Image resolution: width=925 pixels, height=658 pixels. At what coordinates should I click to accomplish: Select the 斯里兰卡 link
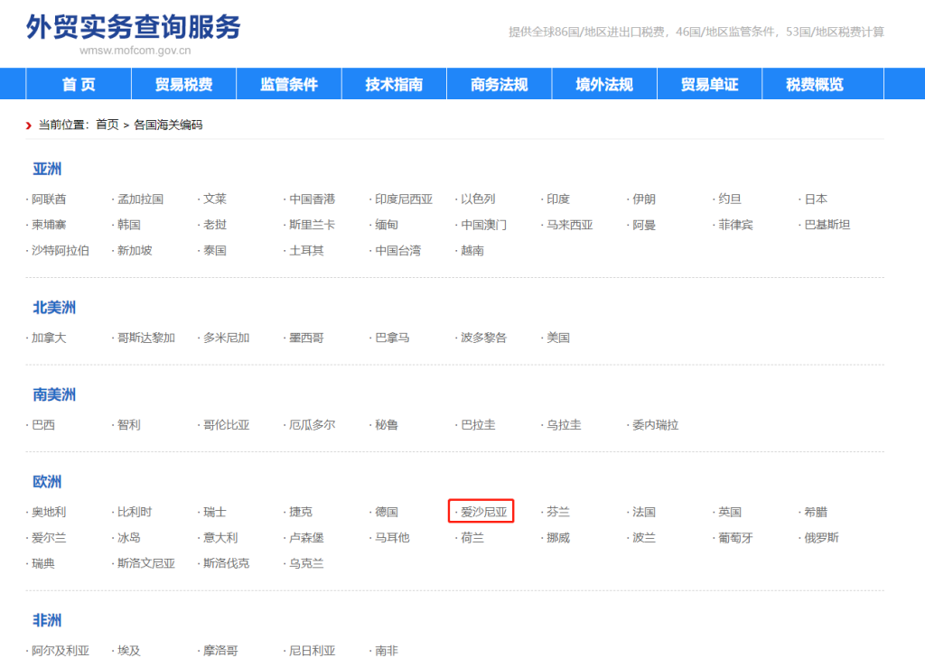click(x=312, y=225)
